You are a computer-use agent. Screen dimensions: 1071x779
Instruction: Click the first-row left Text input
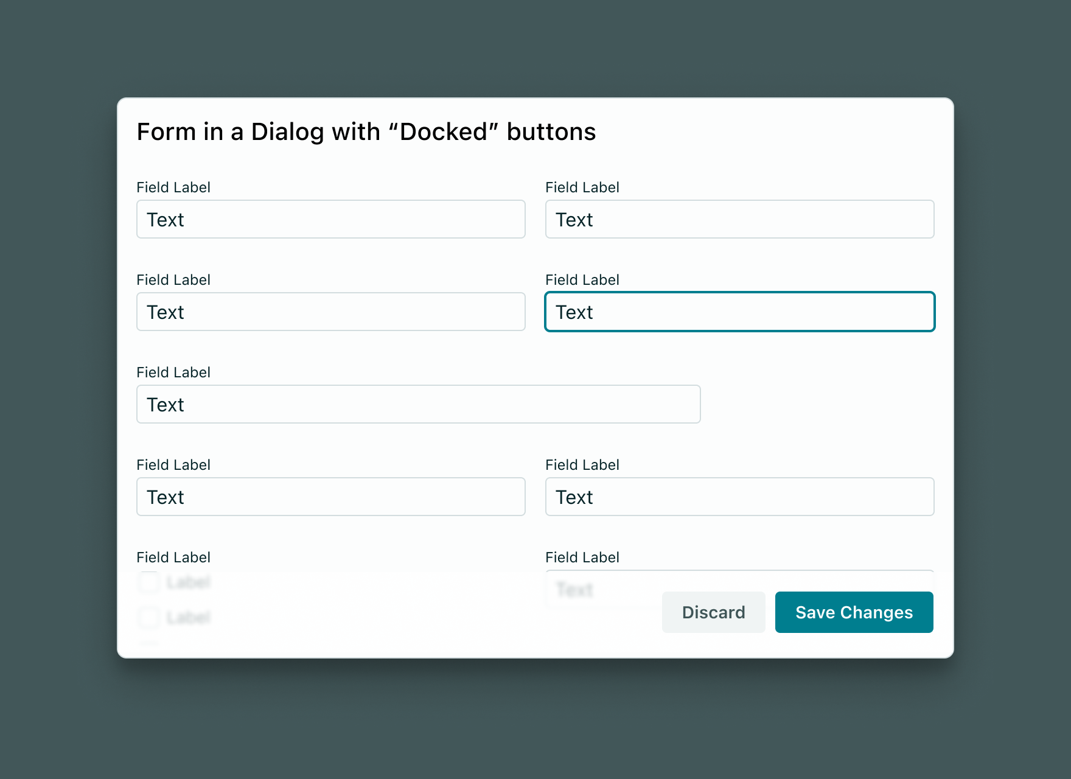[x=331, y=219]
